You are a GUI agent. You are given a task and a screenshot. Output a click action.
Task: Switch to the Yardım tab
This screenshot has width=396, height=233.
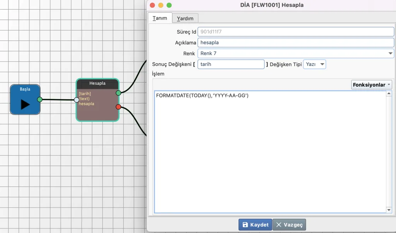click(185, 18)
